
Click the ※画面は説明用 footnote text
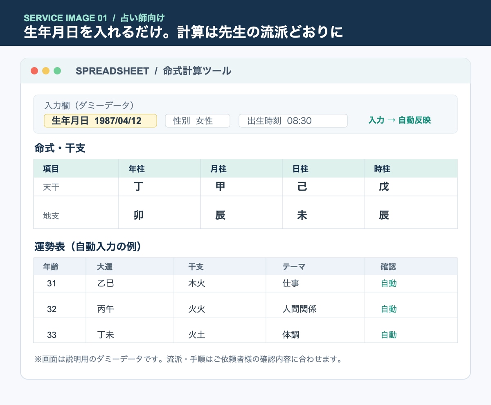[188, 360]
